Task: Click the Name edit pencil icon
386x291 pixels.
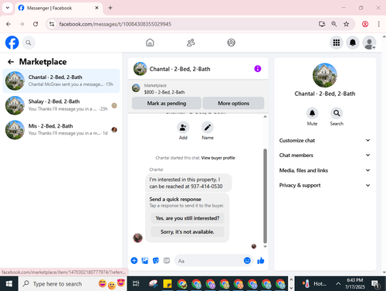Action: pos(208,128)
